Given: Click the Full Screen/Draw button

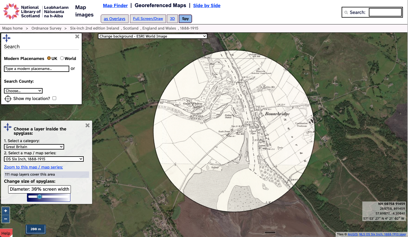Looking at the screenshot, I should tap(148, 19).
